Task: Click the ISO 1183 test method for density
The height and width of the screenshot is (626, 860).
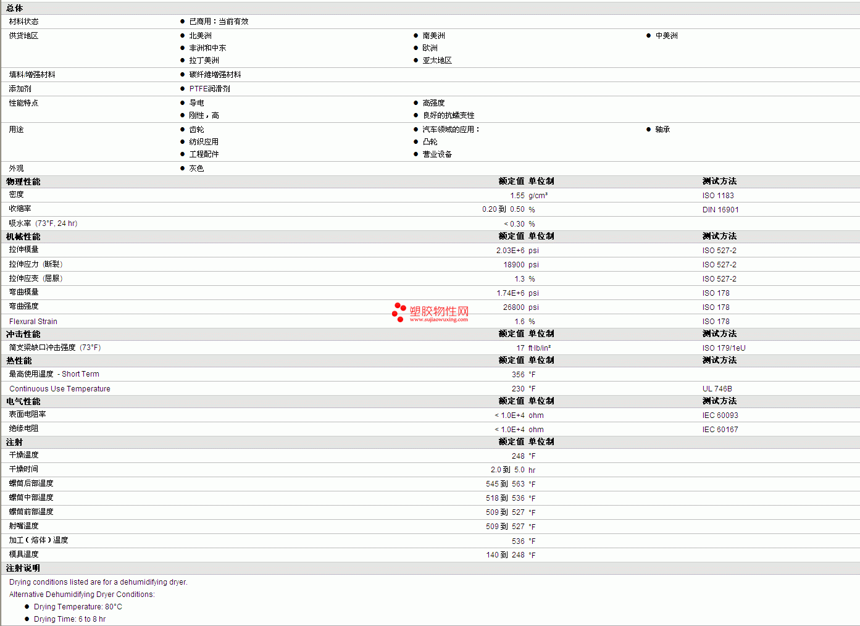Action: pyautogui.click(x=718, y=196)
